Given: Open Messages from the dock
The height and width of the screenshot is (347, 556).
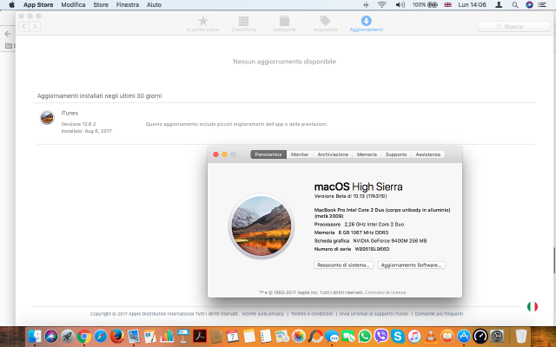Looking at the screenshot, I should [x=332, y=336].
